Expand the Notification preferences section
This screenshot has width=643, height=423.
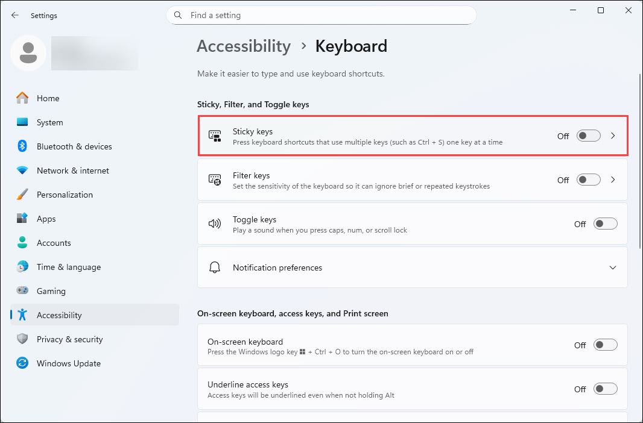tap(613, 268)
